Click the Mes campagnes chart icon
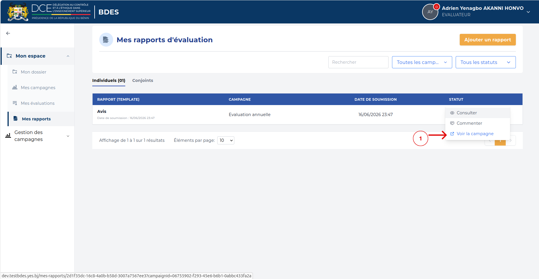 coord(15,87)
